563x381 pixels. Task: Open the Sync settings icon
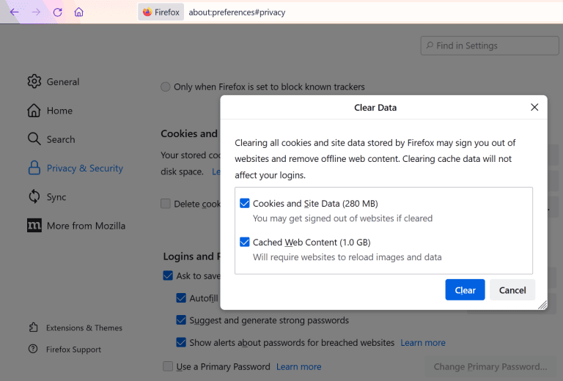coord(34,197)
